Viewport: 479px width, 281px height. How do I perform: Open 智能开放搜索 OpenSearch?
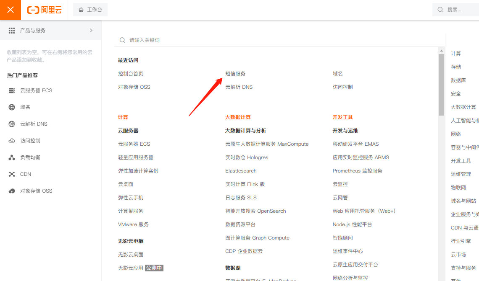pos(256,211)
